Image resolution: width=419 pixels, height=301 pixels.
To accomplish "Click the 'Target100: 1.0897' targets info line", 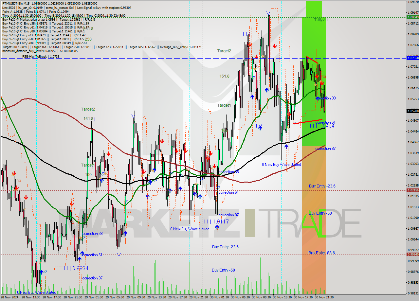I will click(x=102, y=47).
